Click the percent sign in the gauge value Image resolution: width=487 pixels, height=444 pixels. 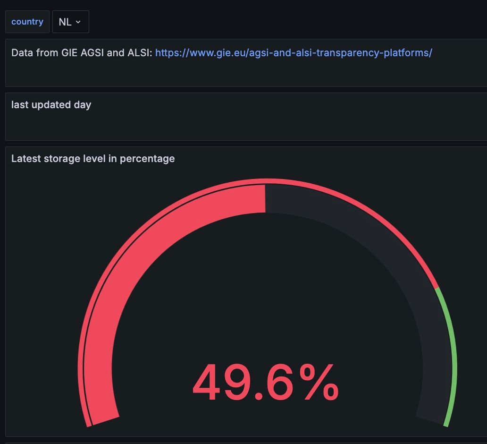(319, 382)
